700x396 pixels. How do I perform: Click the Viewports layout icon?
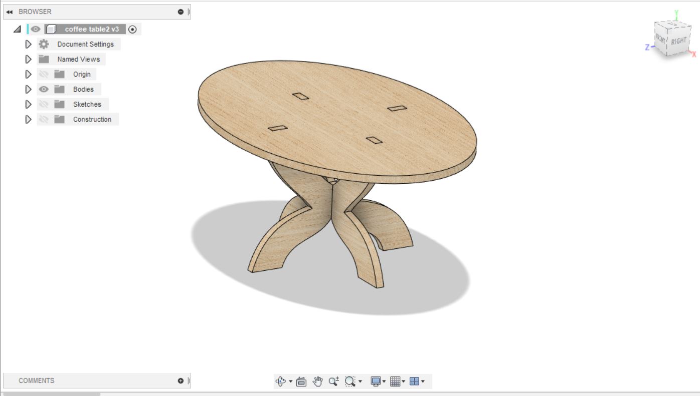point(414,381)
